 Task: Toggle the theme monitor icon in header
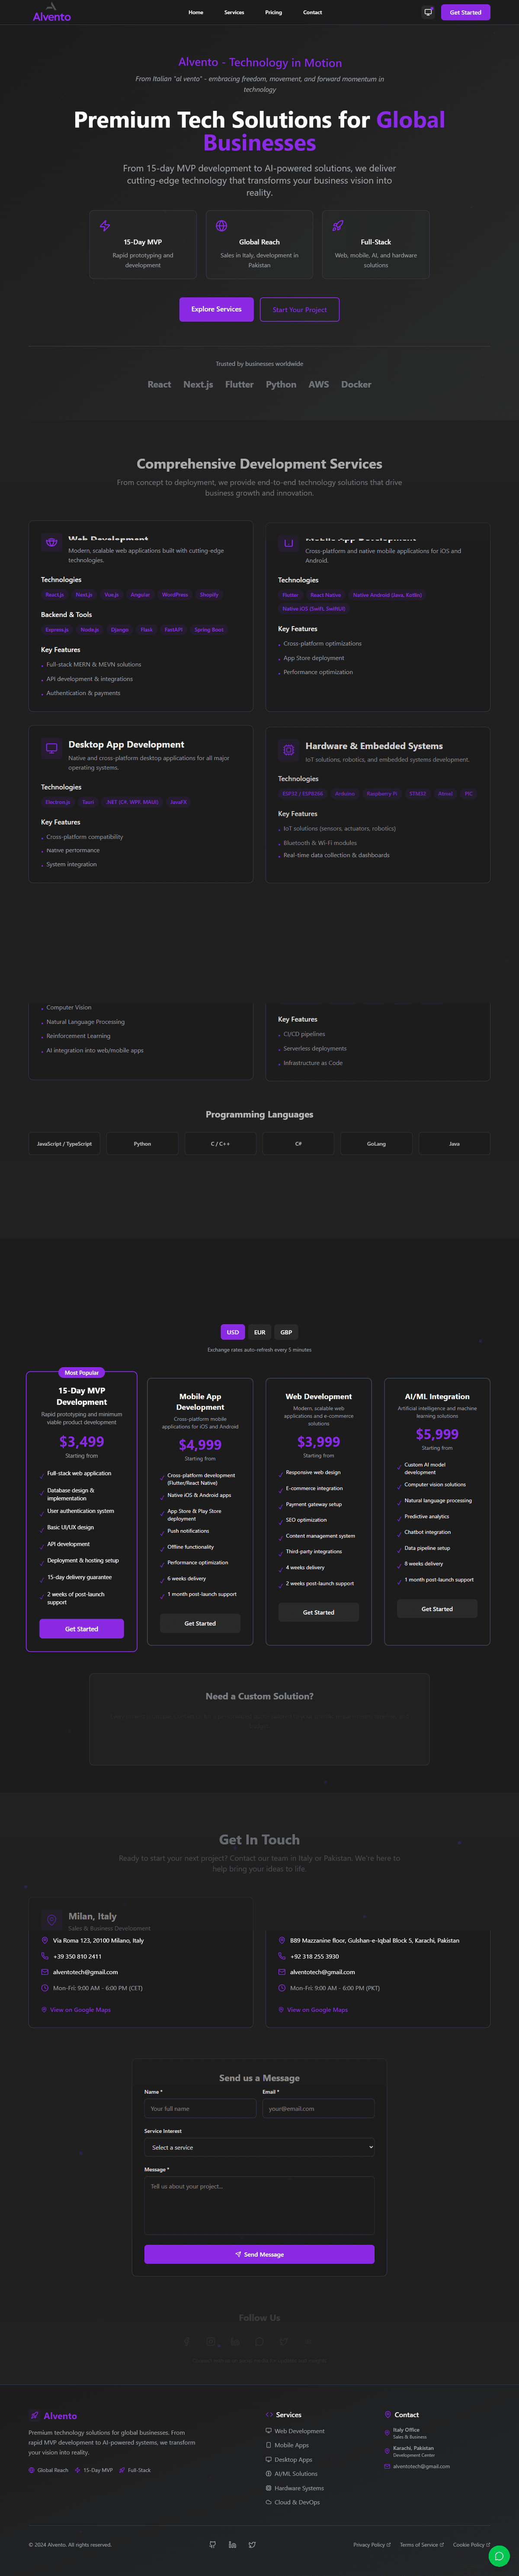click(x=428, y=12)
